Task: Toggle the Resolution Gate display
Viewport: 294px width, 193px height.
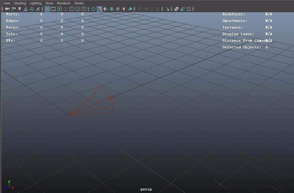Action: (59, 9)
